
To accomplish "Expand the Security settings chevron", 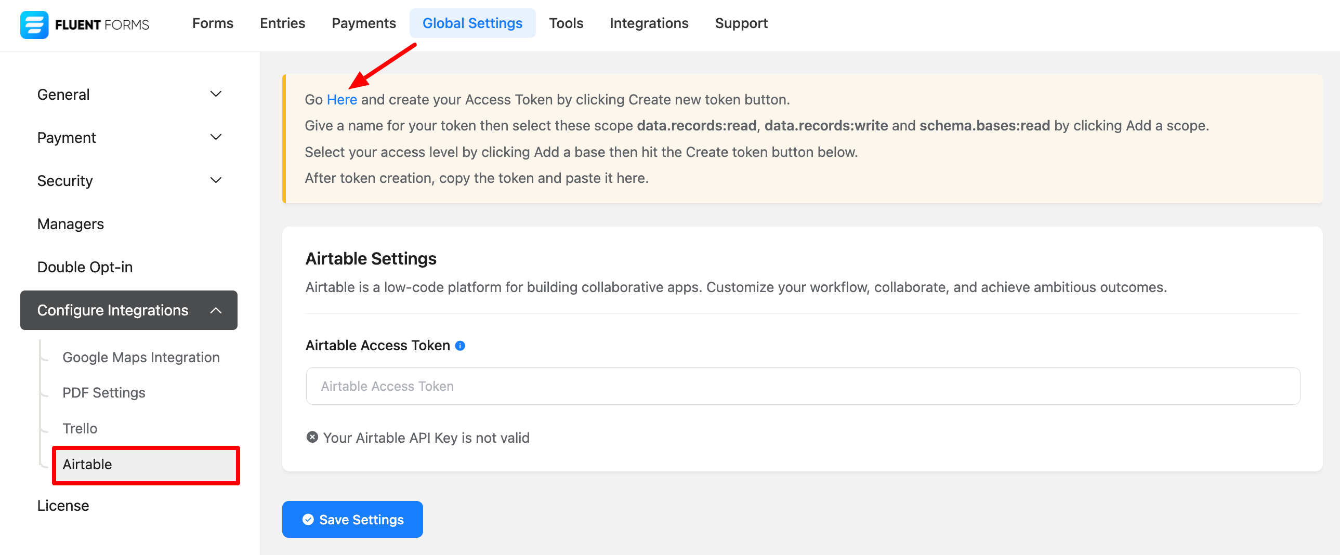I will point(215,180).
